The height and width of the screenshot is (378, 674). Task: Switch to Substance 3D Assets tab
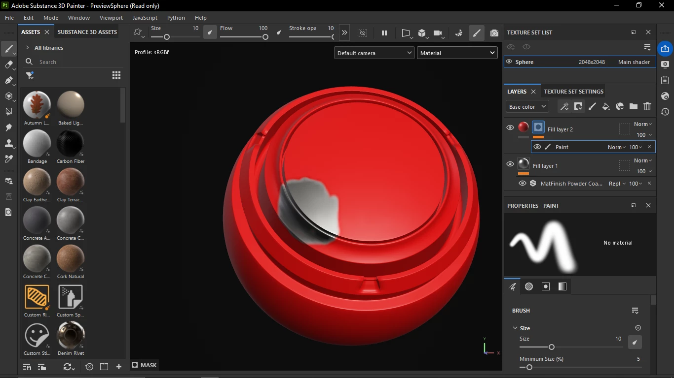coord(87,32)
